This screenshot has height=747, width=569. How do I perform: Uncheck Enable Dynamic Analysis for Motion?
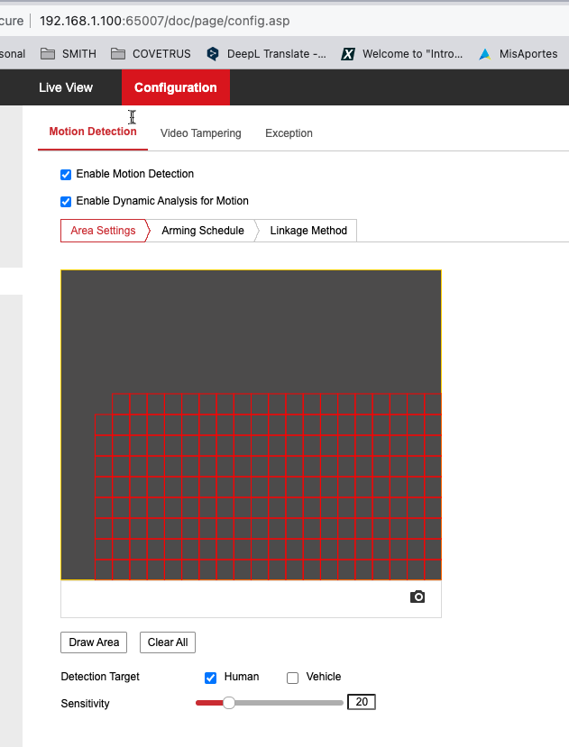point(66,202)
